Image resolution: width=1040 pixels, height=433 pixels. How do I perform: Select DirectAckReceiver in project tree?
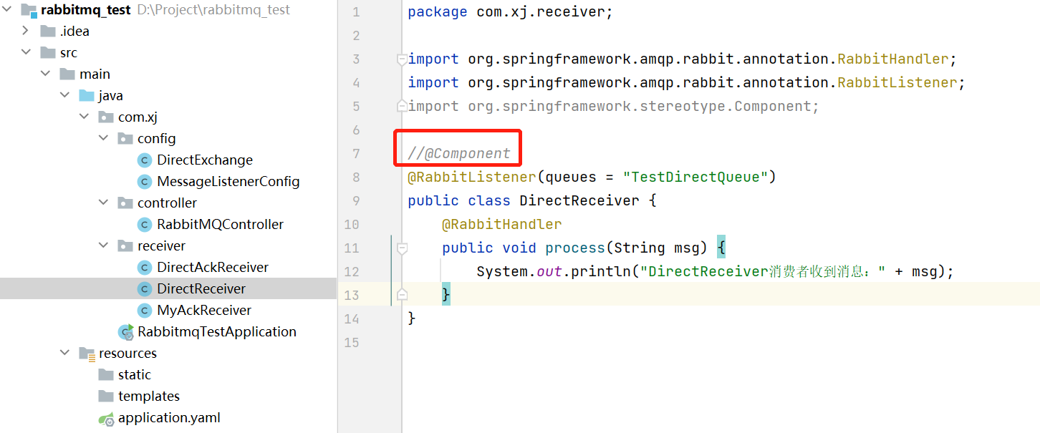point(212,268)
